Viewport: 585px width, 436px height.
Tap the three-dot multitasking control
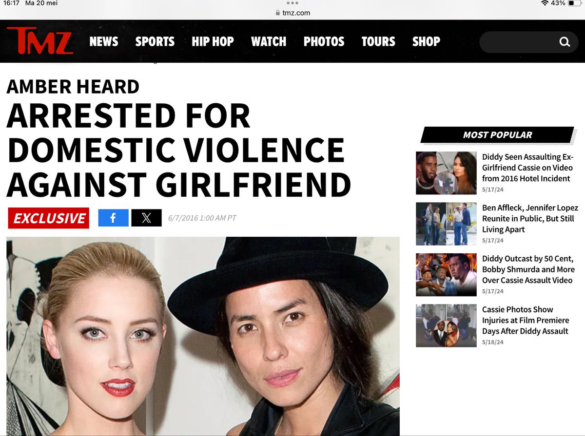(x=292, y=3)
